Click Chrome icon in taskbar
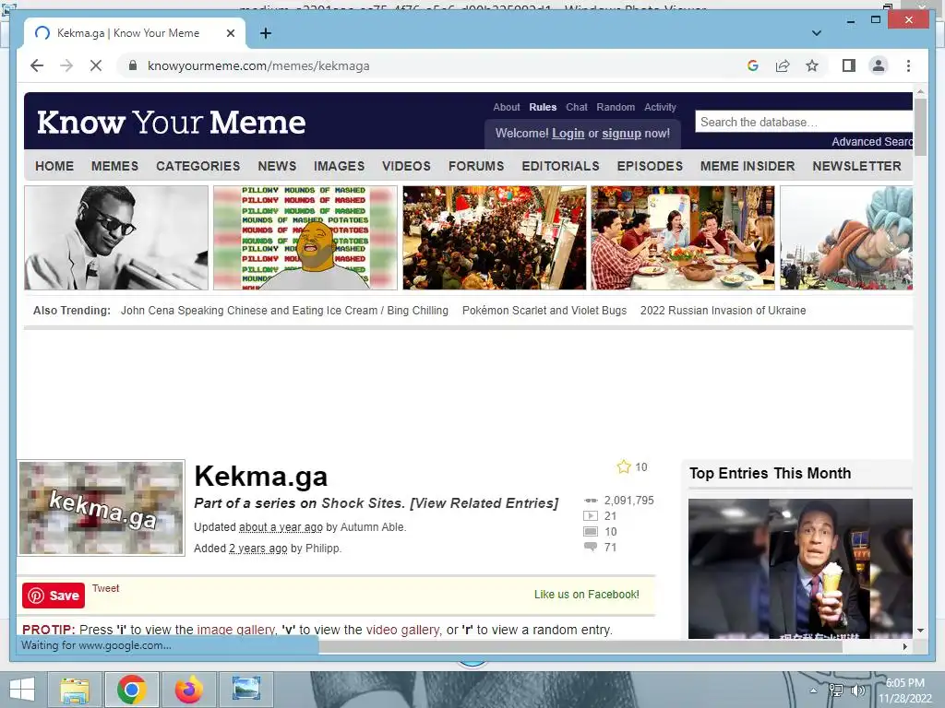 (x=132, y=690)
